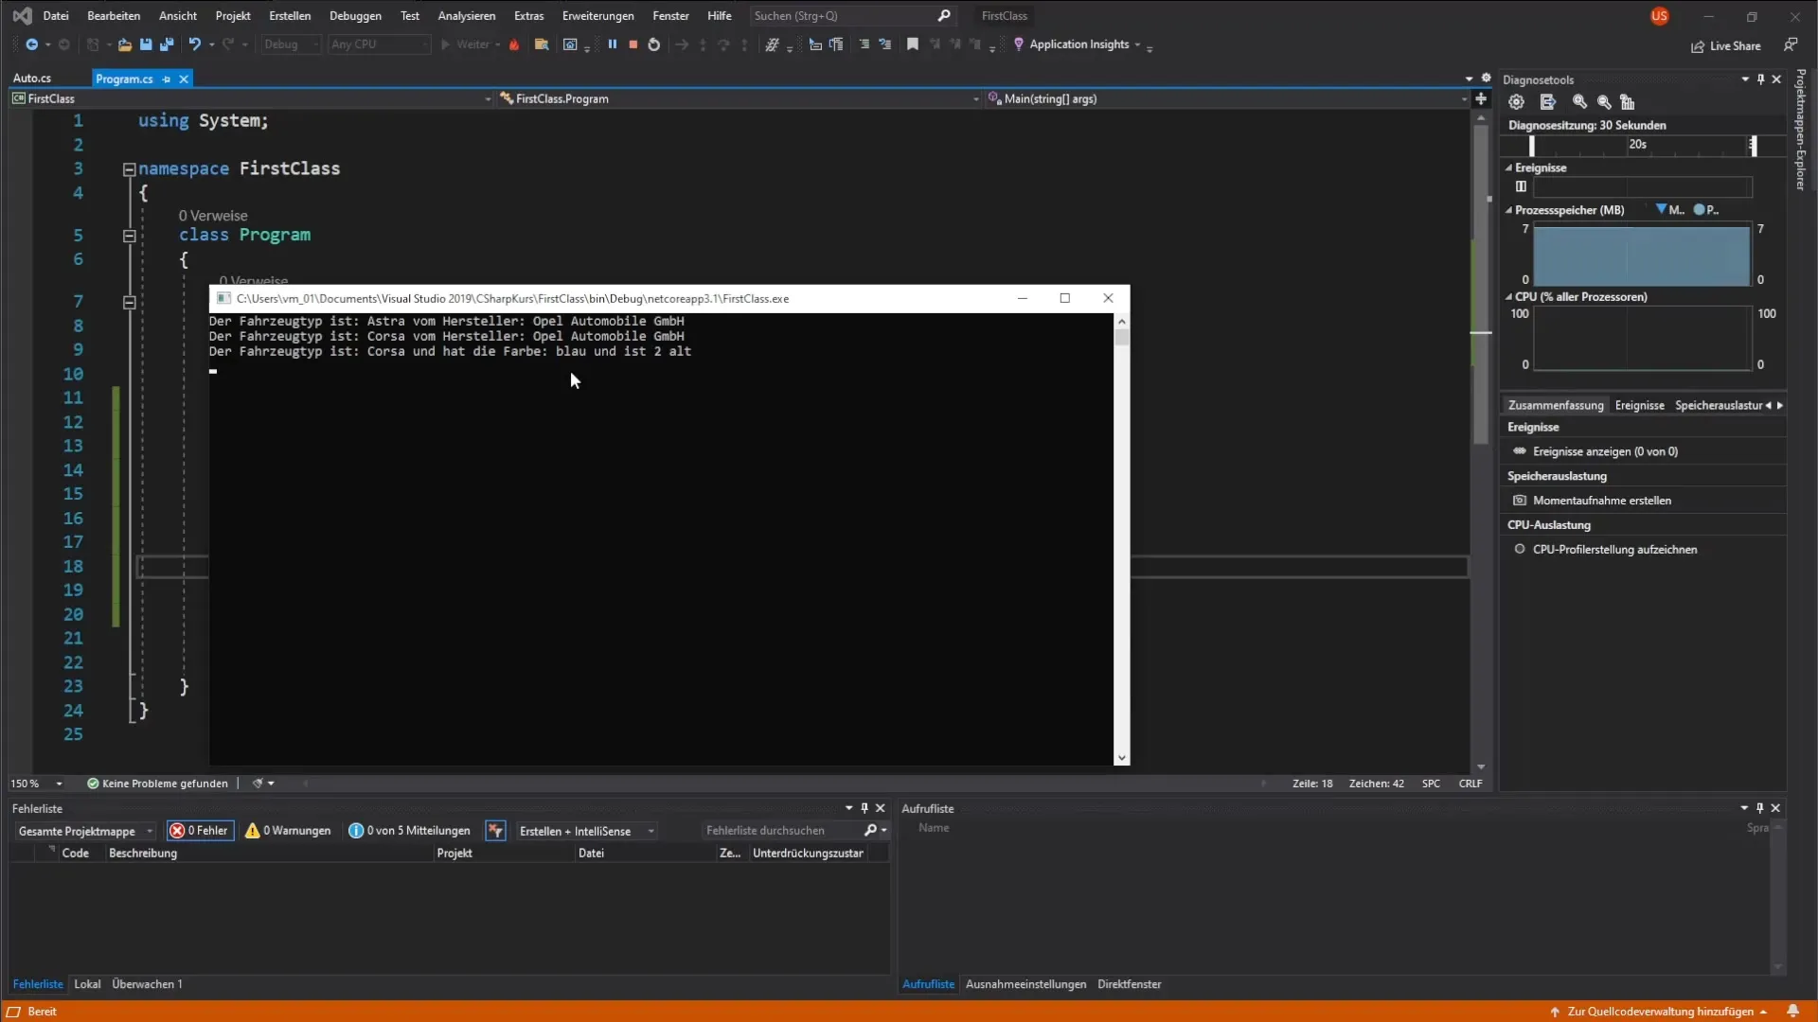Image resolution: width=1818 pixels, height=1022 pixels.
Task: Open file with the folder icon
Action: 124,44
